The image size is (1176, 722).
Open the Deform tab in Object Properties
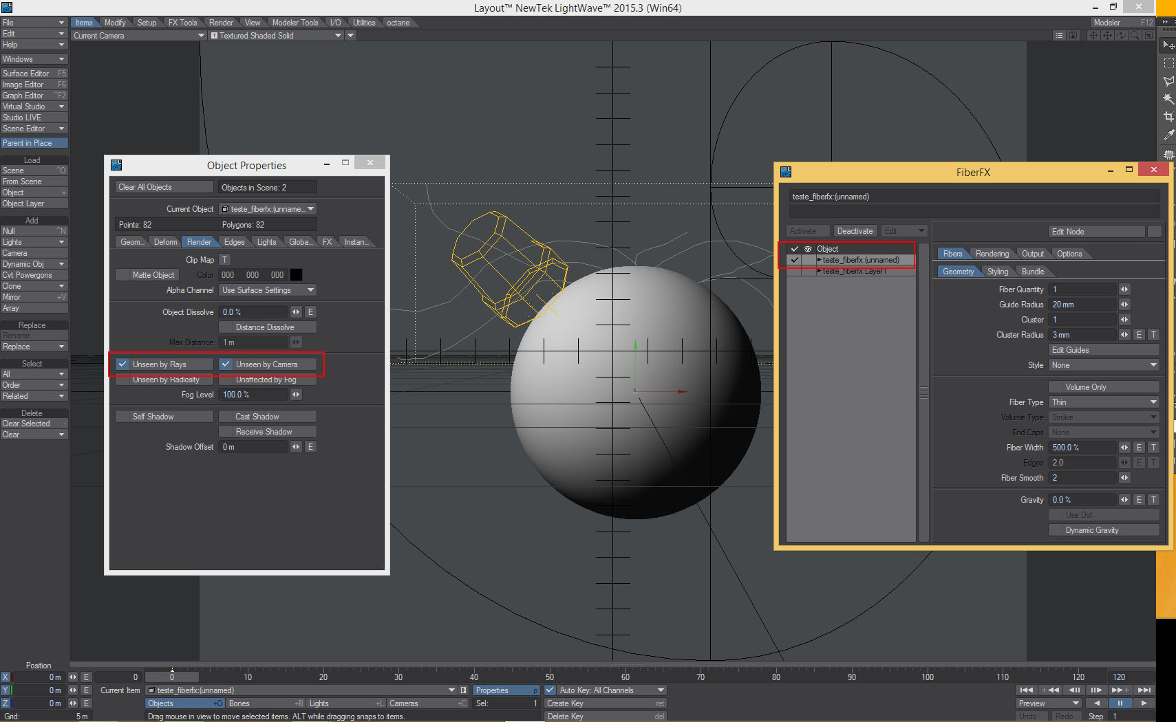tap(165, 242)
